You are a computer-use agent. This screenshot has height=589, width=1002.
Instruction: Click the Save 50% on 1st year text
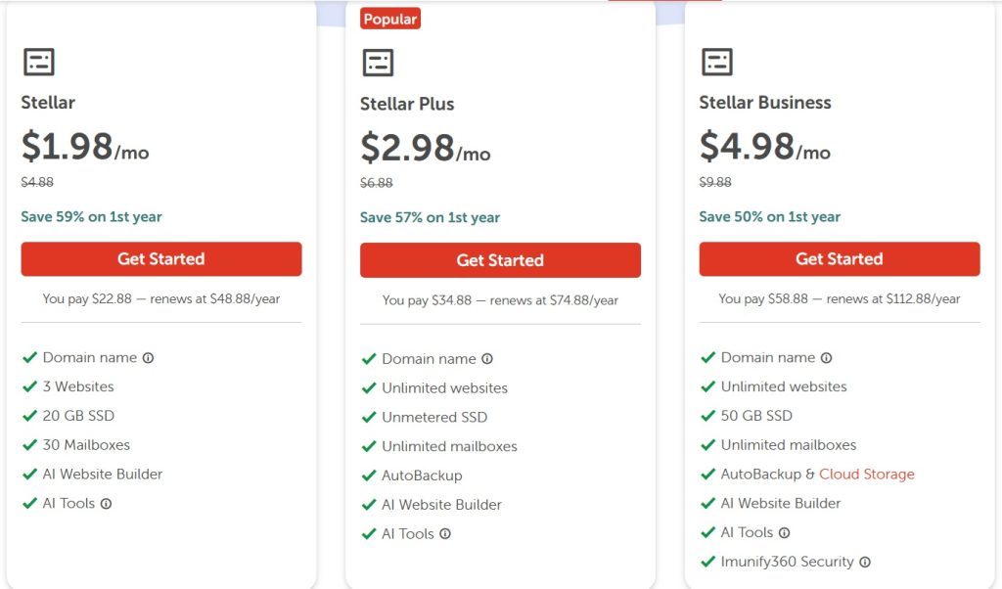point(770,217)
